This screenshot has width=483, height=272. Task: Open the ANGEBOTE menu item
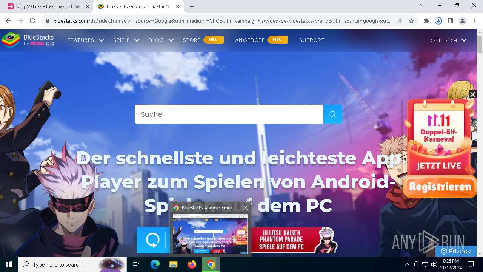pyautogui.click(x=250, y=40)
